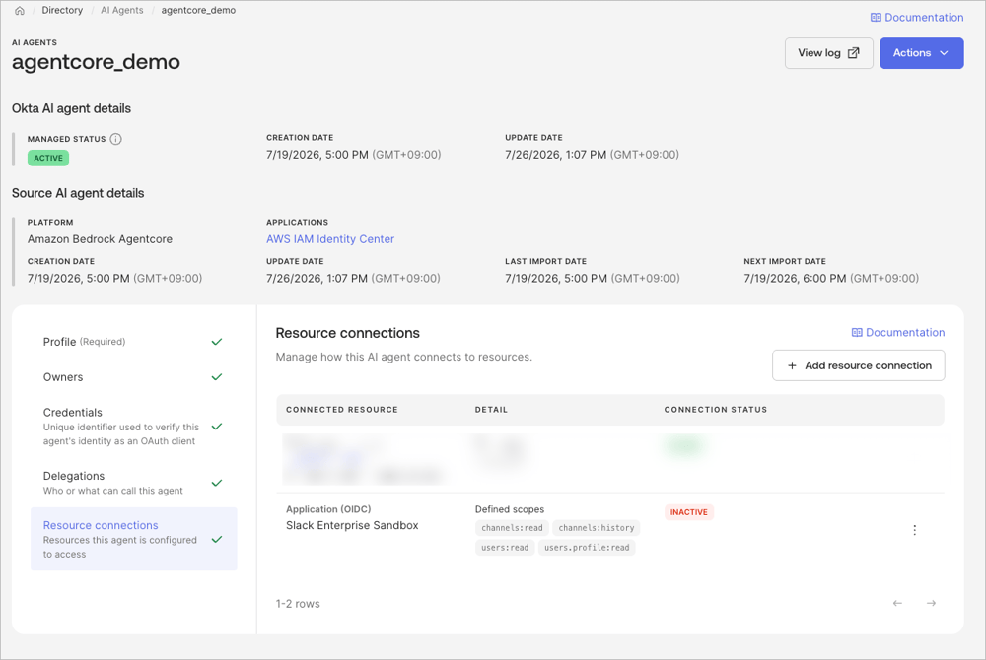Click the checkmark next to Profile
The image size is (986, 660).
coord(217,342)
